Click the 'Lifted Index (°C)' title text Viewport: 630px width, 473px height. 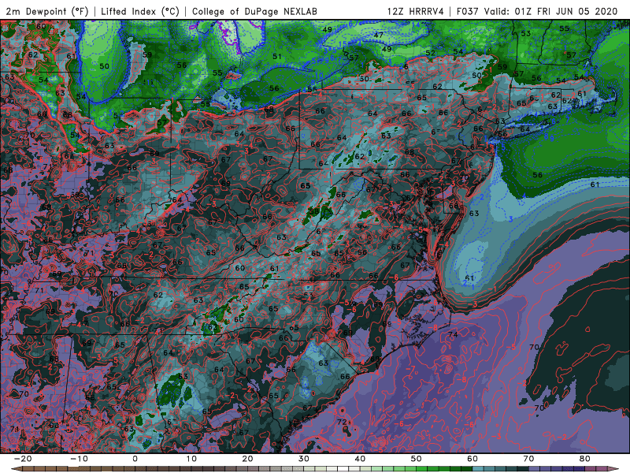(x=140, y=11)
